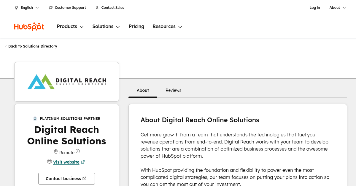Screen dimensions: 356x186
Task: Open the Visit website link
Action: [66, 162]
